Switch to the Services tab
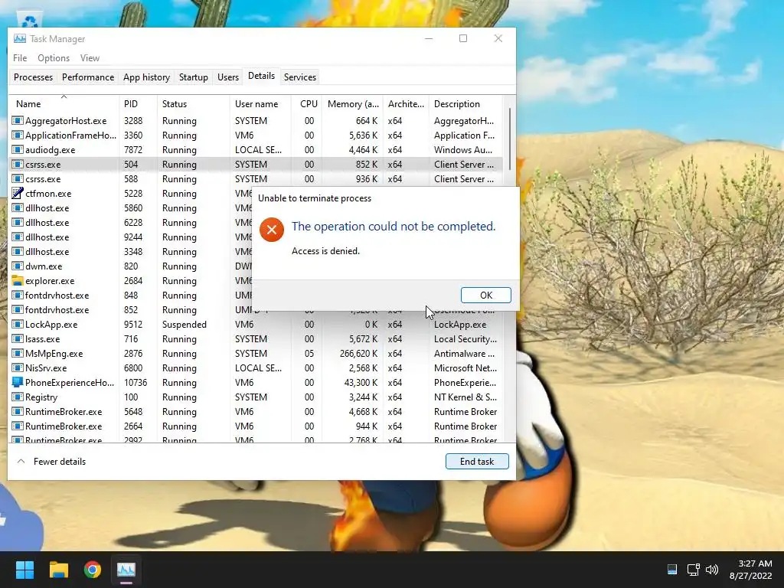 (300, 77)
